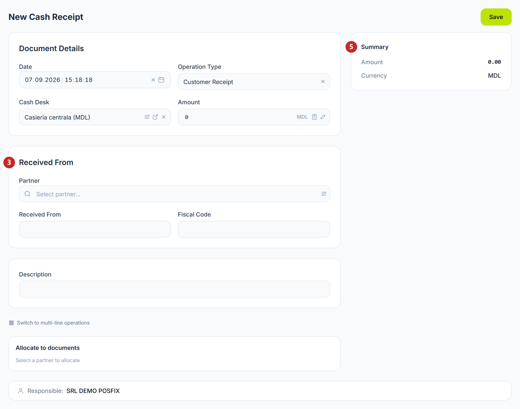Click the Fiscal Code input field
520x409 pixels.
pos(254,229)
